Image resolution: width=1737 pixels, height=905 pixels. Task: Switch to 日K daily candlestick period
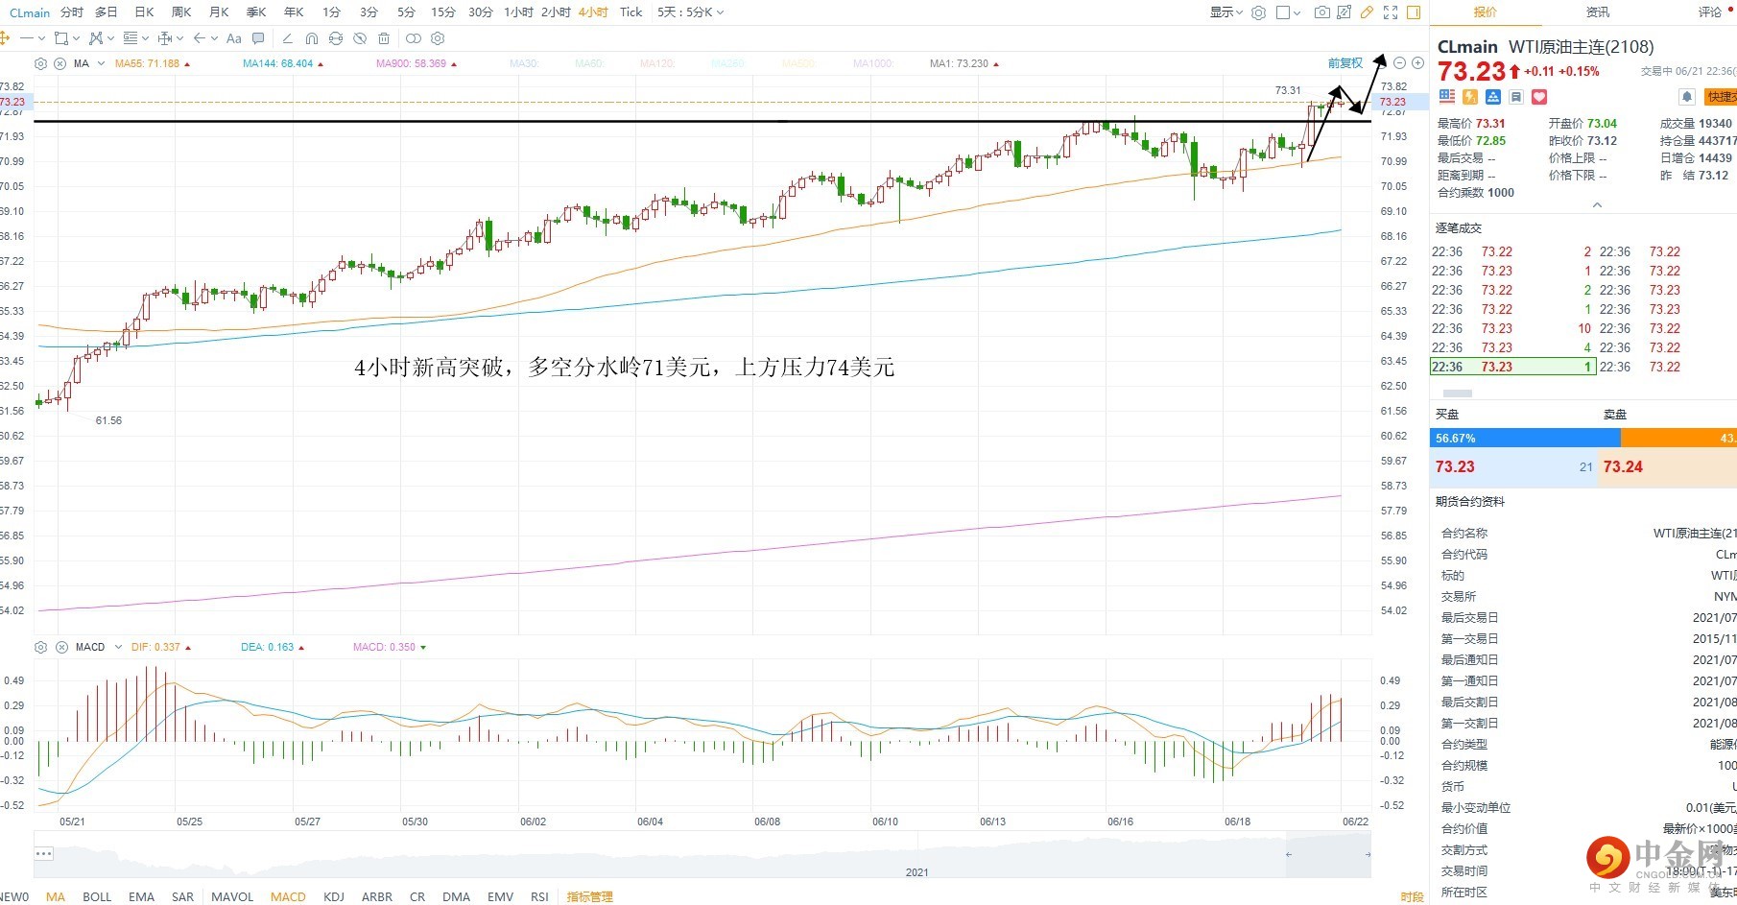click(144, 12)
